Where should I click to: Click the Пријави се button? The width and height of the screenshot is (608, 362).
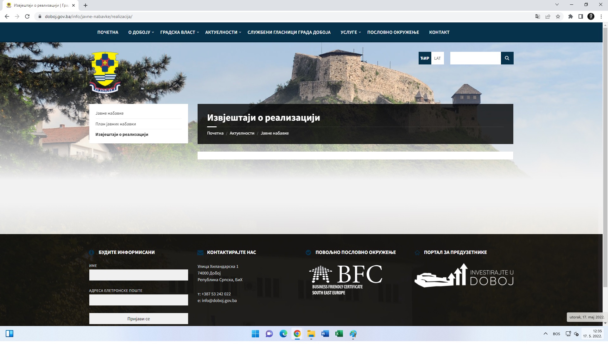(139, 319)
